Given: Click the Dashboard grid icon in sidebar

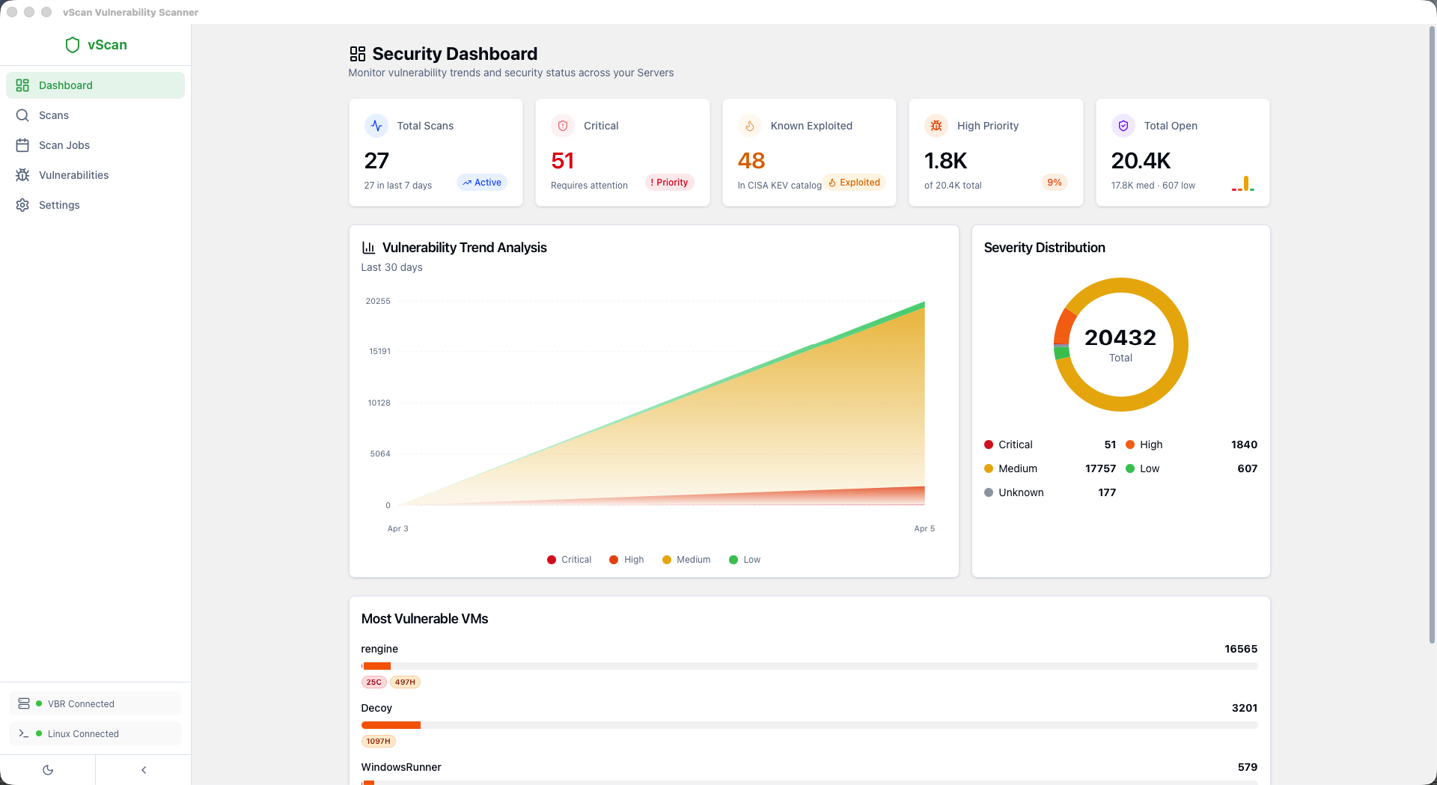Looking at the screenshot, I should [22, 85].
